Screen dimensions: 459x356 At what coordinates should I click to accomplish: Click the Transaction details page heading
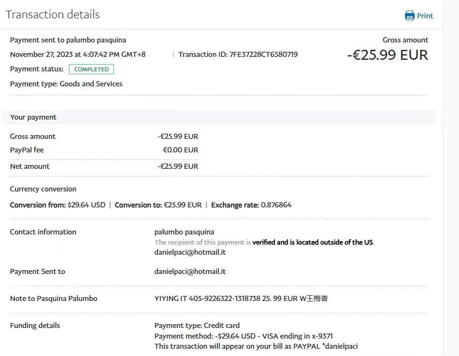(53, 14)
